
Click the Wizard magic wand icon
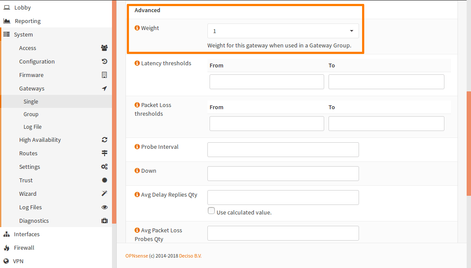click(x=104, y=194)
